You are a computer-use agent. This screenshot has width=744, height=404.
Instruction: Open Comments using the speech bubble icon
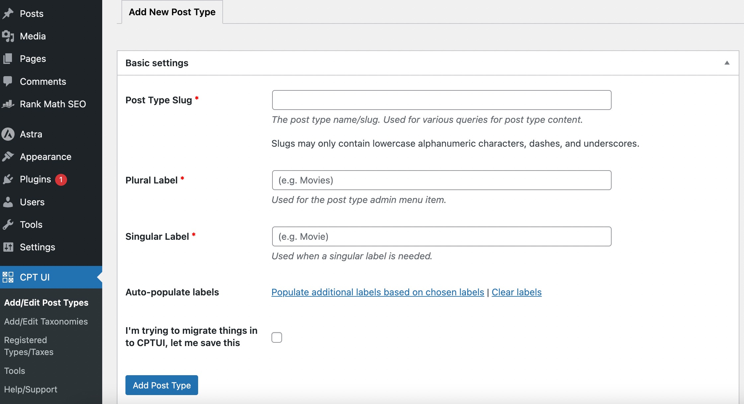8,81
